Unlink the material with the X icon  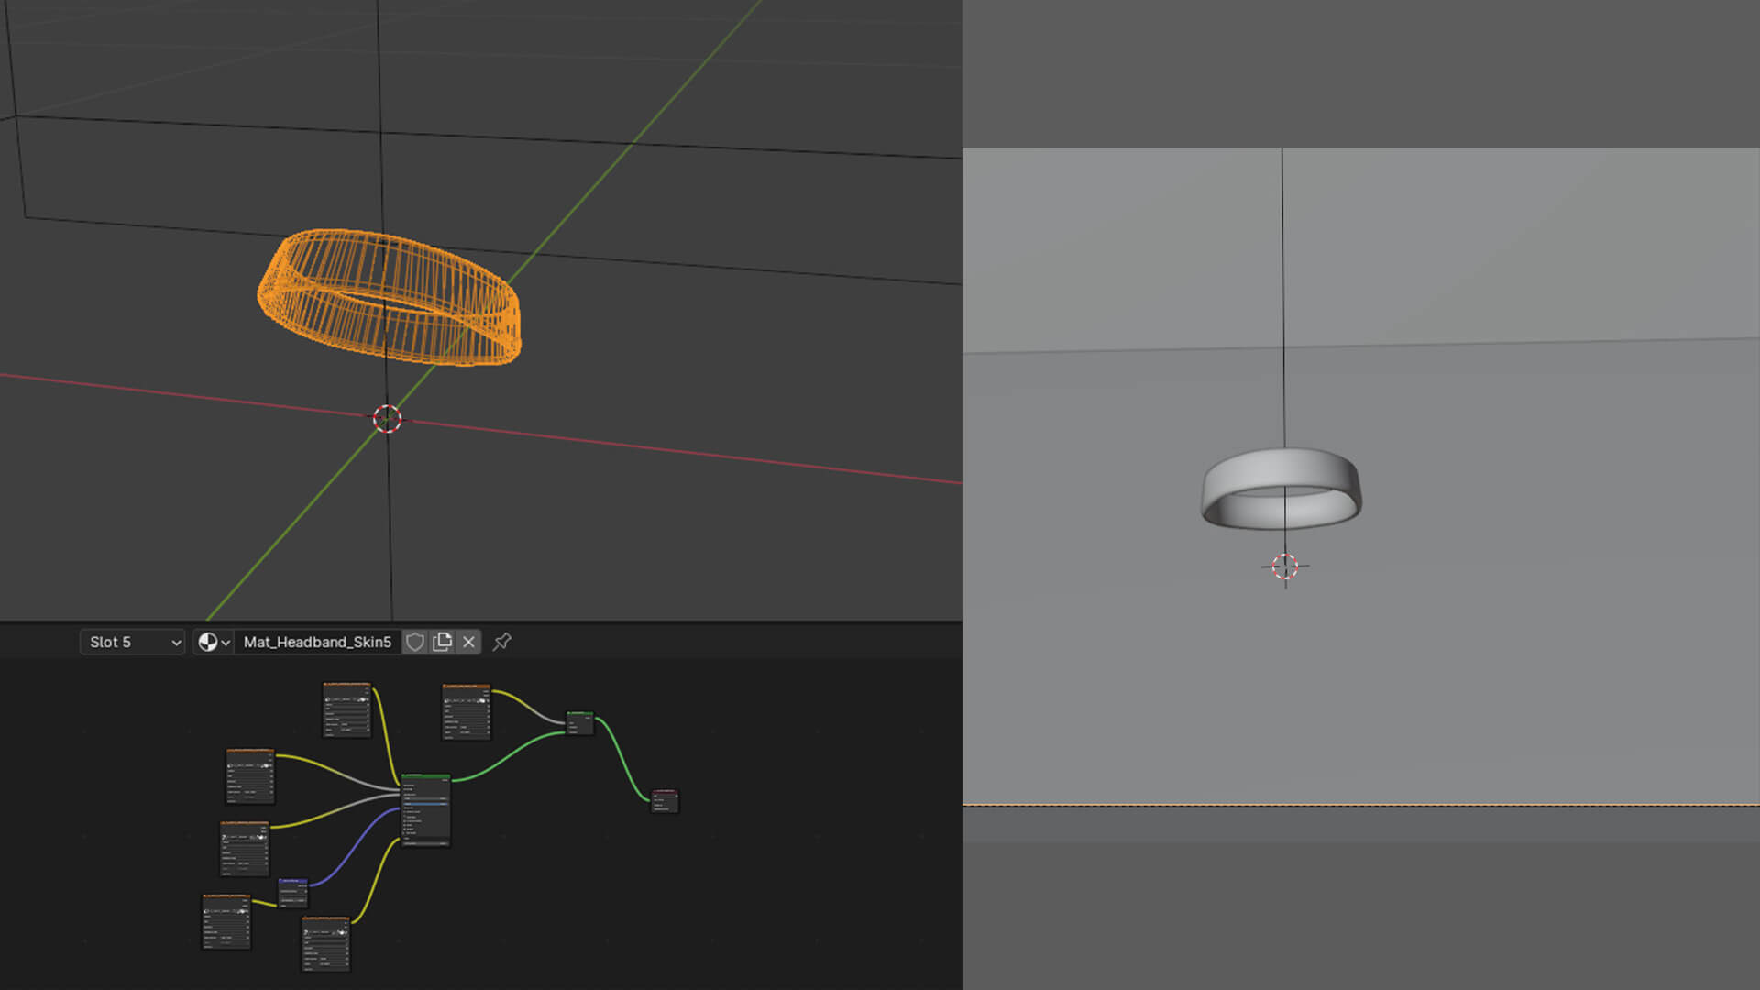468,642
